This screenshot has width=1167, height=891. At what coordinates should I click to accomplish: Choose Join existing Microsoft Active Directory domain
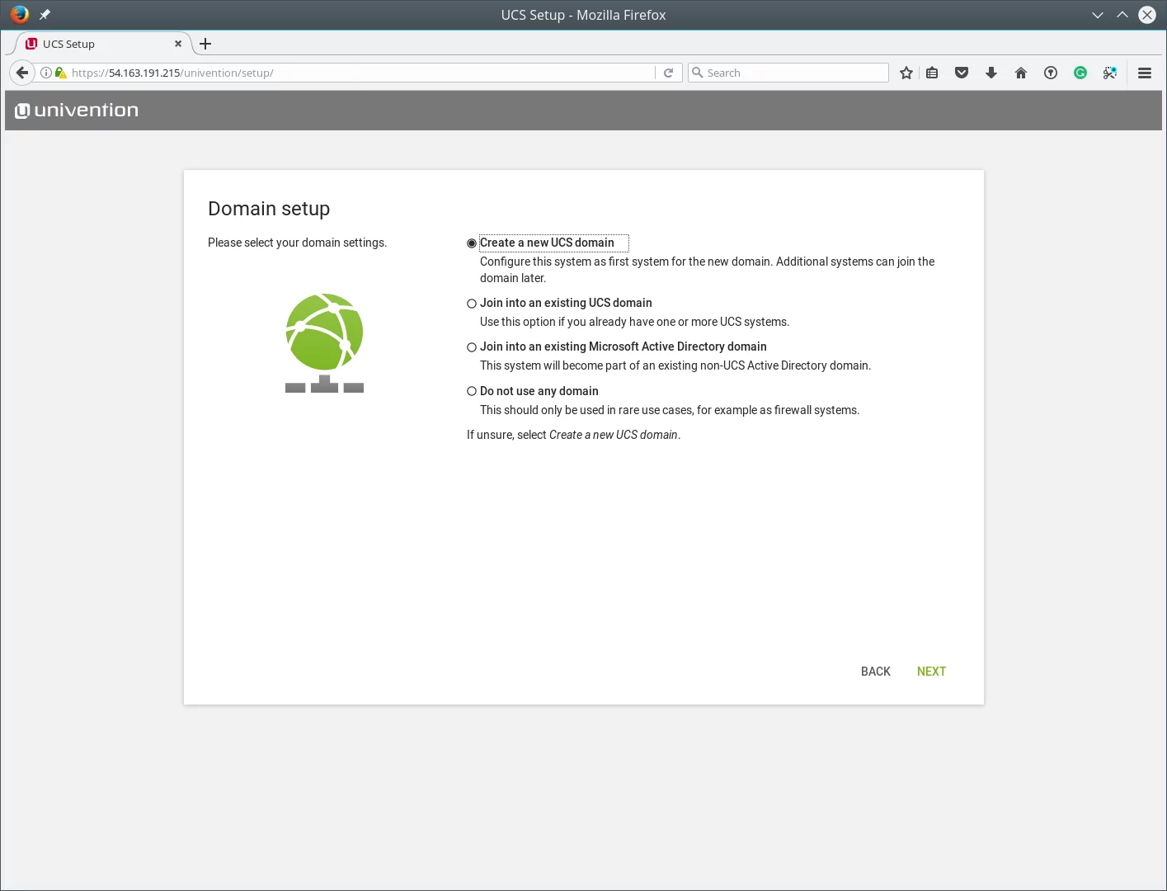click(x=472, y=347)
